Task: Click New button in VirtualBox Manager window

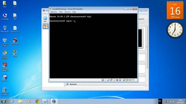Action: pos(45,19)
